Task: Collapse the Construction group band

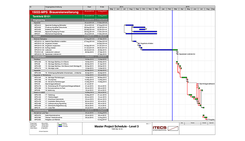Action: [x=69, y=57]
